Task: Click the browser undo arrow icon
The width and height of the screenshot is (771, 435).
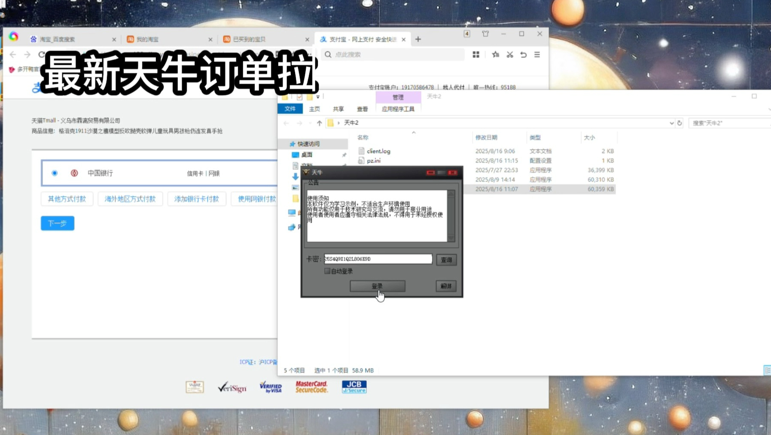Action: 524,55
